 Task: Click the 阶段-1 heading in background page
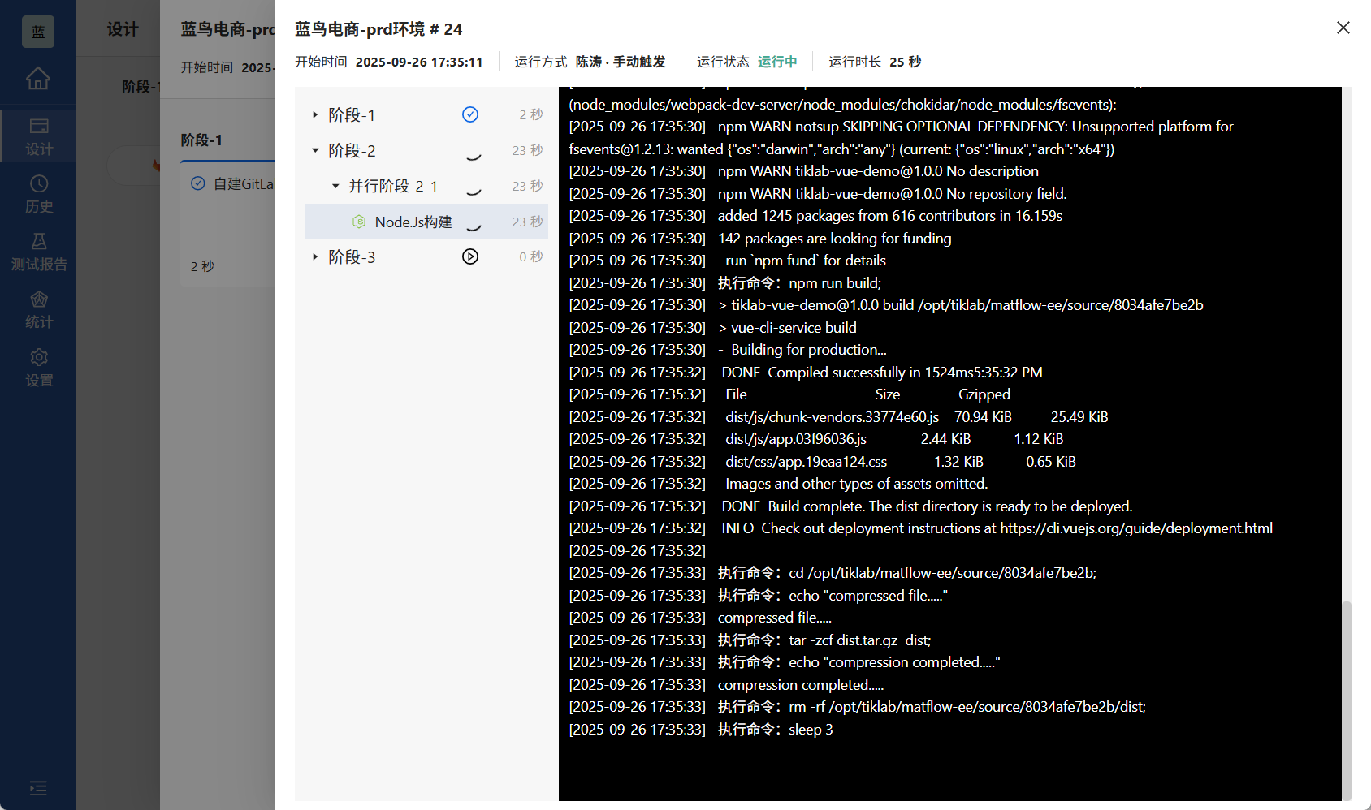[201, 140]
